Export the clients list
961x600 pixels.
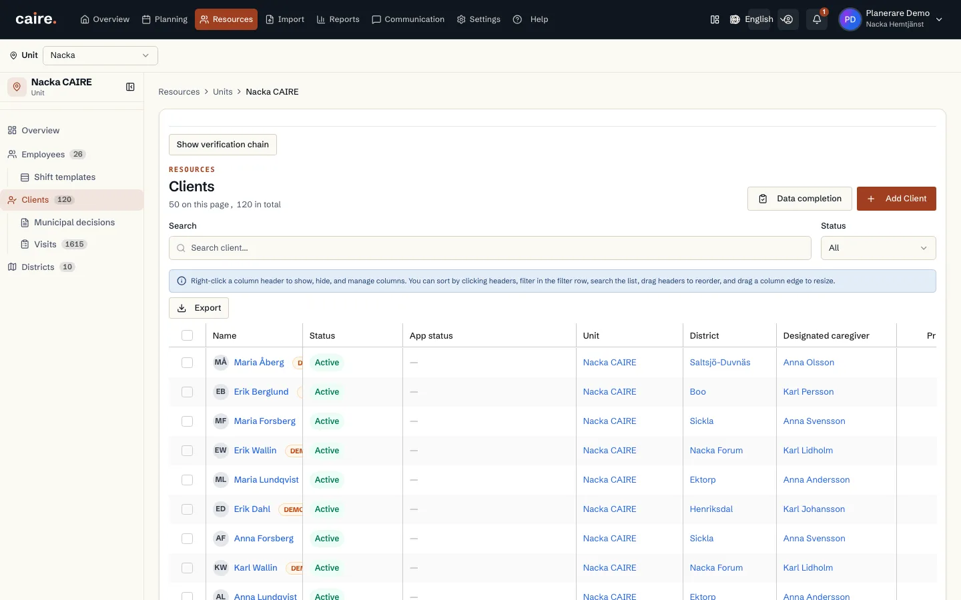(199, 308)
